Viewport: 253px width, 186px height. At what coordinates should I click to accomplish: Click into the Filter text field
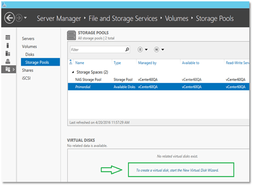pos(97,50)
